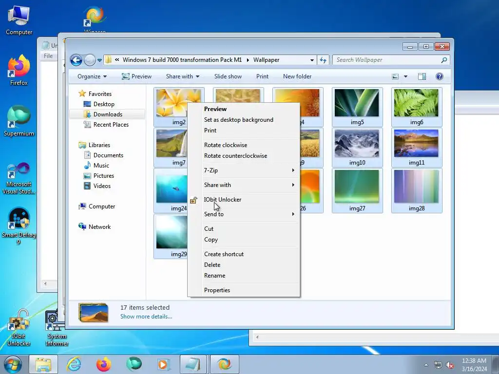
Task: Choose Set as desktop background
Action: [x=244, y=120]
